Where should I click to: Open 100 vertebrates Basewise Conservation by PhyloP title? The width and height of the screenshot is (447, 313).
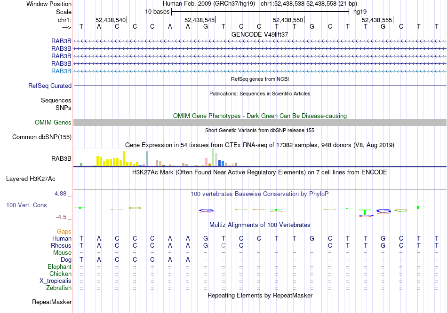[260, 194]
